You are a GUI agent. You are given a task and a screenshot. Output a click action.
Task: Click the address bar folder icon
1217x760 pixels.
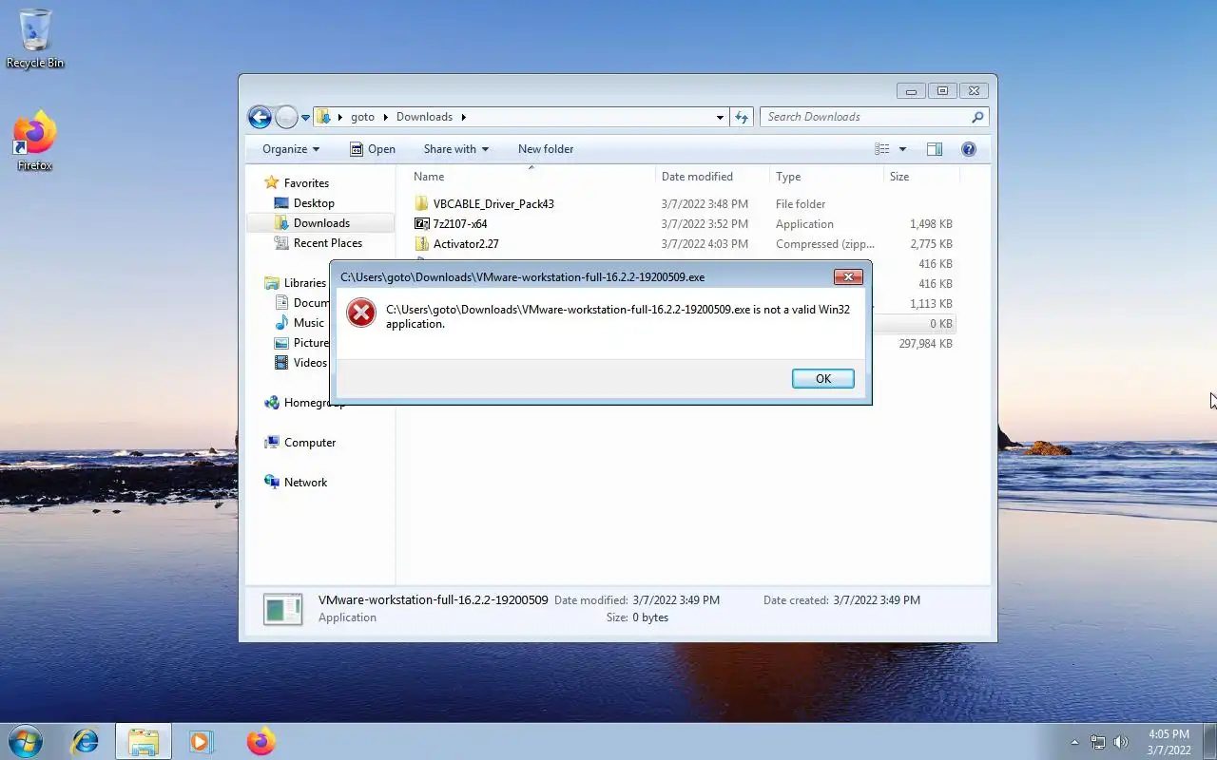pyautogui.click(x=323, y=117)
